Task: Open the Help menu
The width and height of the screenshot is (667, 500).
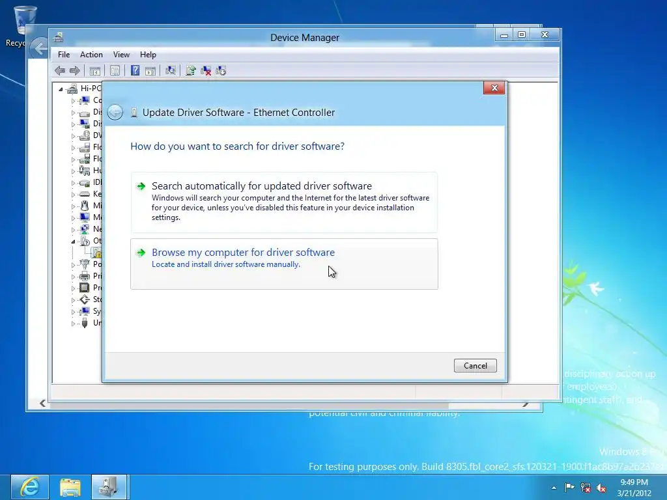Action: tap(148, 55)
